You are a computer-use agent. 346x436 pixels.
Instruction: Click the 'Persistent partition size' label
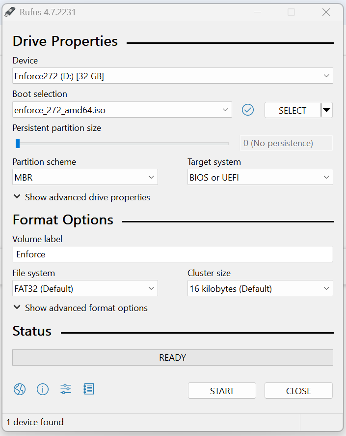click(x=57, y=128)
